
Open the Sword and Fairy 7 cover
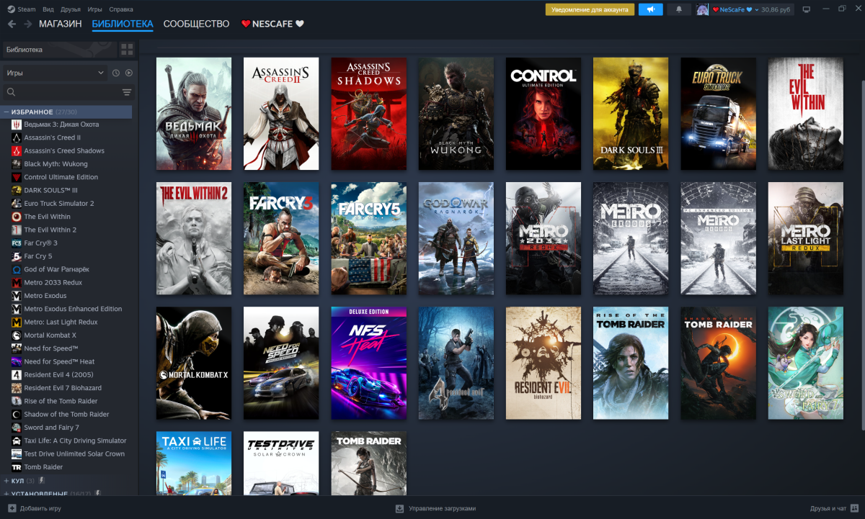[805, 363]
